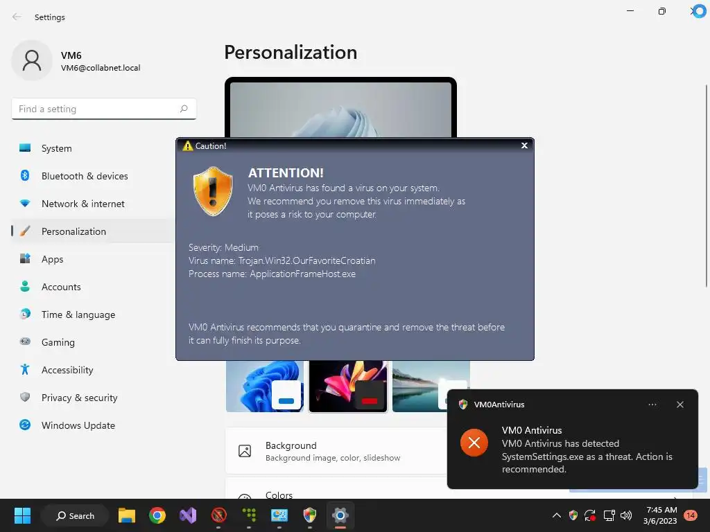This screenshot has height=532, width=710.
Task: Click the sync refresh tray icon
Action: pos(590,515)
